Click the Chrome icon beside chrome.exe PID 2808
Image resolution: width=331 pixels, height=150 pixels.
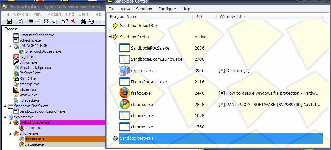point(124,104)
